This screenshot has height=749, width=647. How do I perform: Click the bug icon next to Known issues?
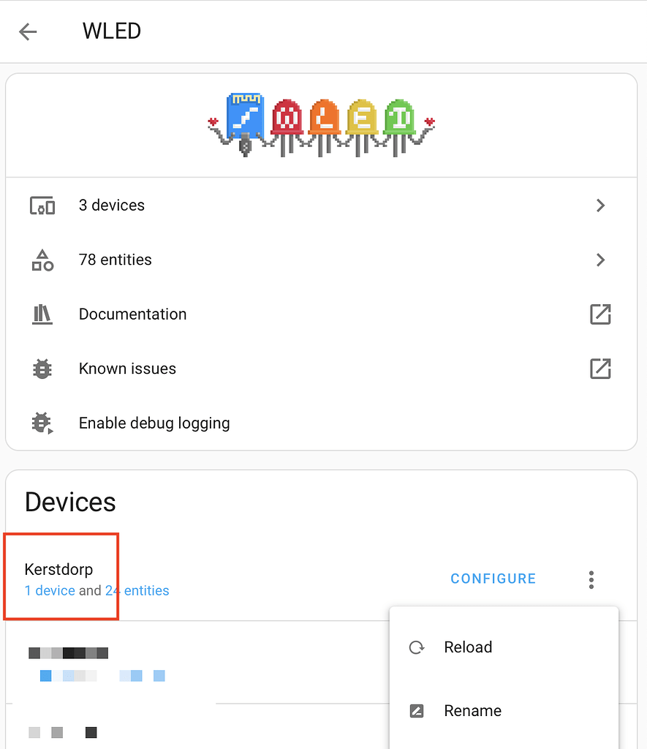42,369
